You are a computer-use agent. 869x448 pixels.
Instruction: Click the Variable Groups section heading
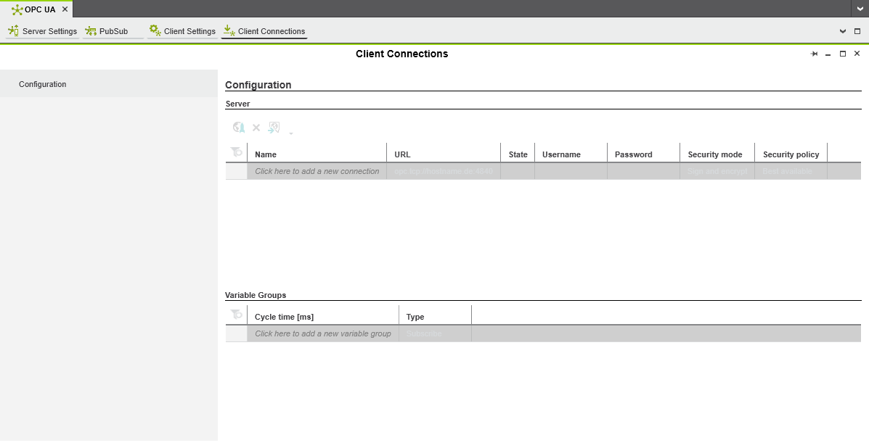point(256,295)
